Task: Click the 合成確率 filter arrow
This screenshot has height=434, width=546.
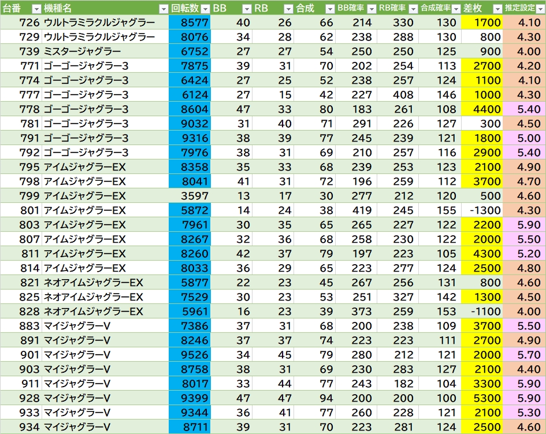Action: 455,9
